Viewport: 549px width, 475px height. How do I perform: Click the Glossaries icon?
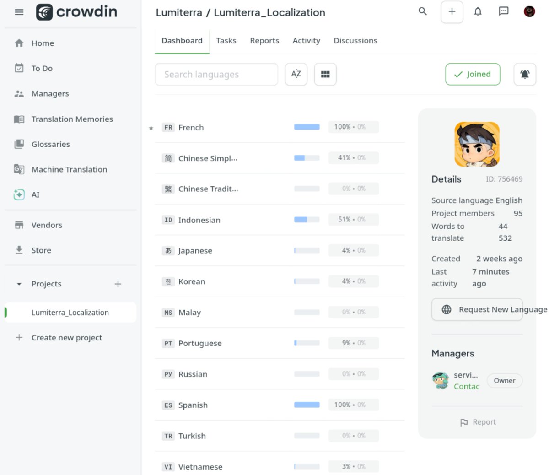click(19, 144)
